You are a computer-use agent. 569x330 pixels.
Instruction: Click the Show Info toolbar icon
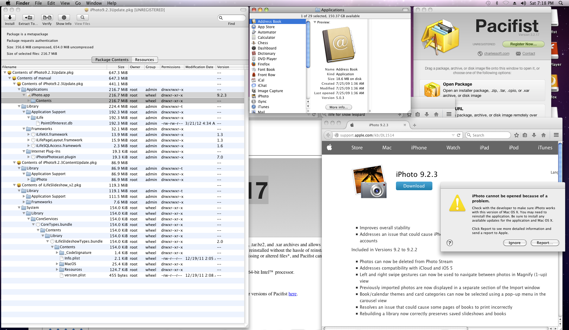tap(64, 17)
